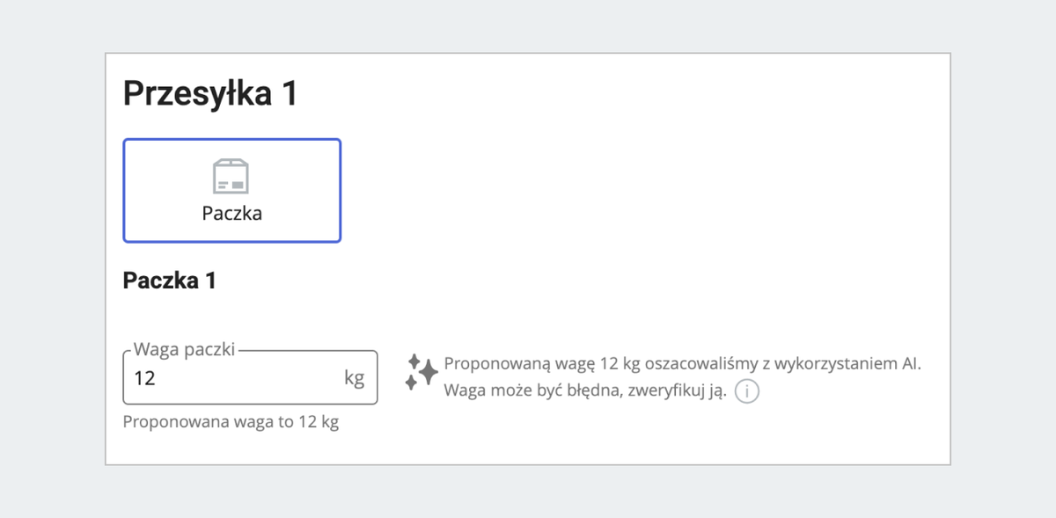Click the warning "Waga może być błędna"
1056x518 pixels.
(531, 391)
